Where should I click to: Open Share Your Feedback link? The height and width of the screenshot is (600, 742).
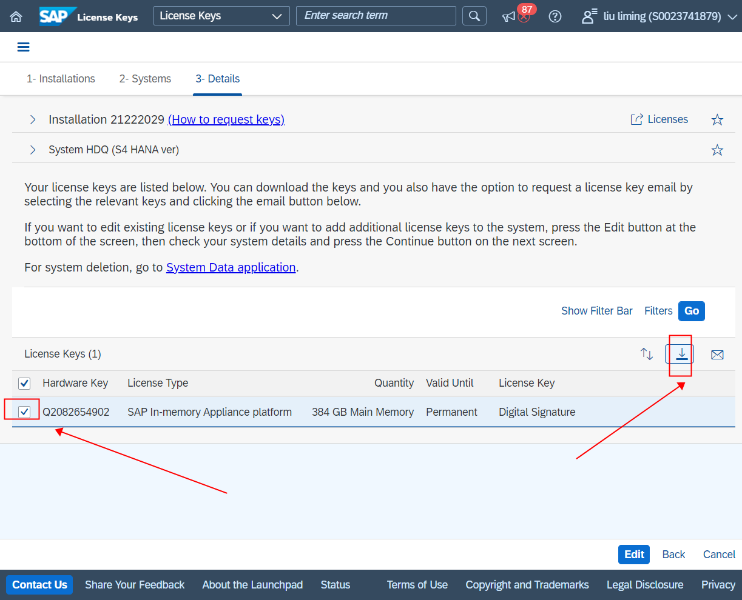point(135,585)
